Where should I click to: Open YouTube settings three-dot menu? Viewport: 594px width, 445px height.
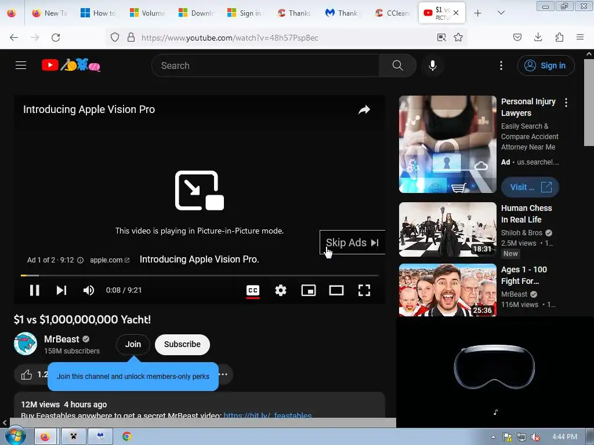[501, 65]
